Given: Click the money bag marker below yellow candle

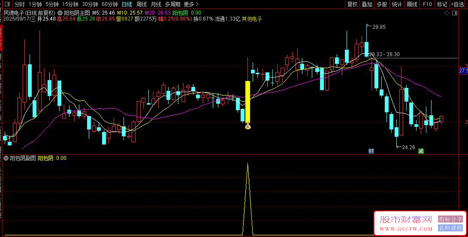Looking at the screenshot, I should (248, 127).
